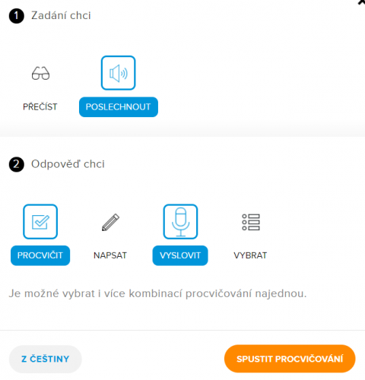
Task: Click the step 1 number badge
Action: pos(17,16)
